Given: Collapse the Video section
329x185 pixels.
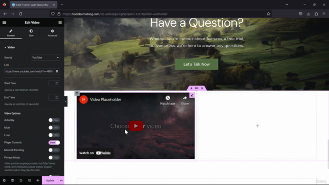Looking at the screenshot, I should (9, 47).
